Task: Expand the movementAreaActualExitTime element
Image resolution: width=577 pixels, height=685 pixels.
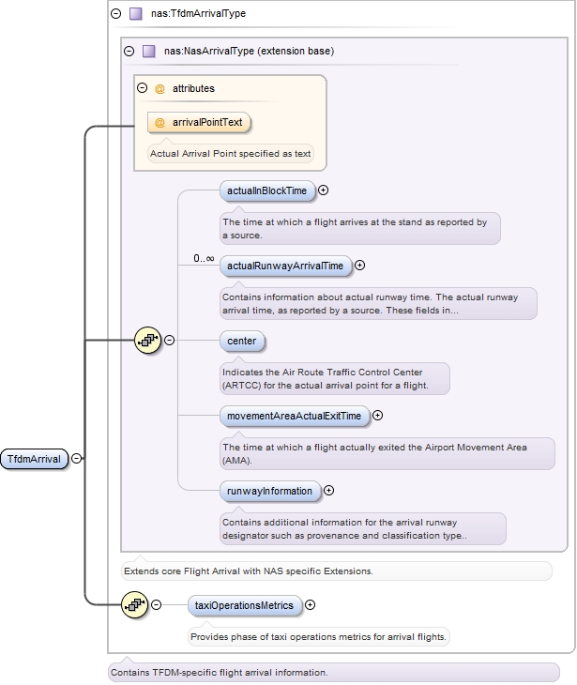Action: click(x=378, y=416)
